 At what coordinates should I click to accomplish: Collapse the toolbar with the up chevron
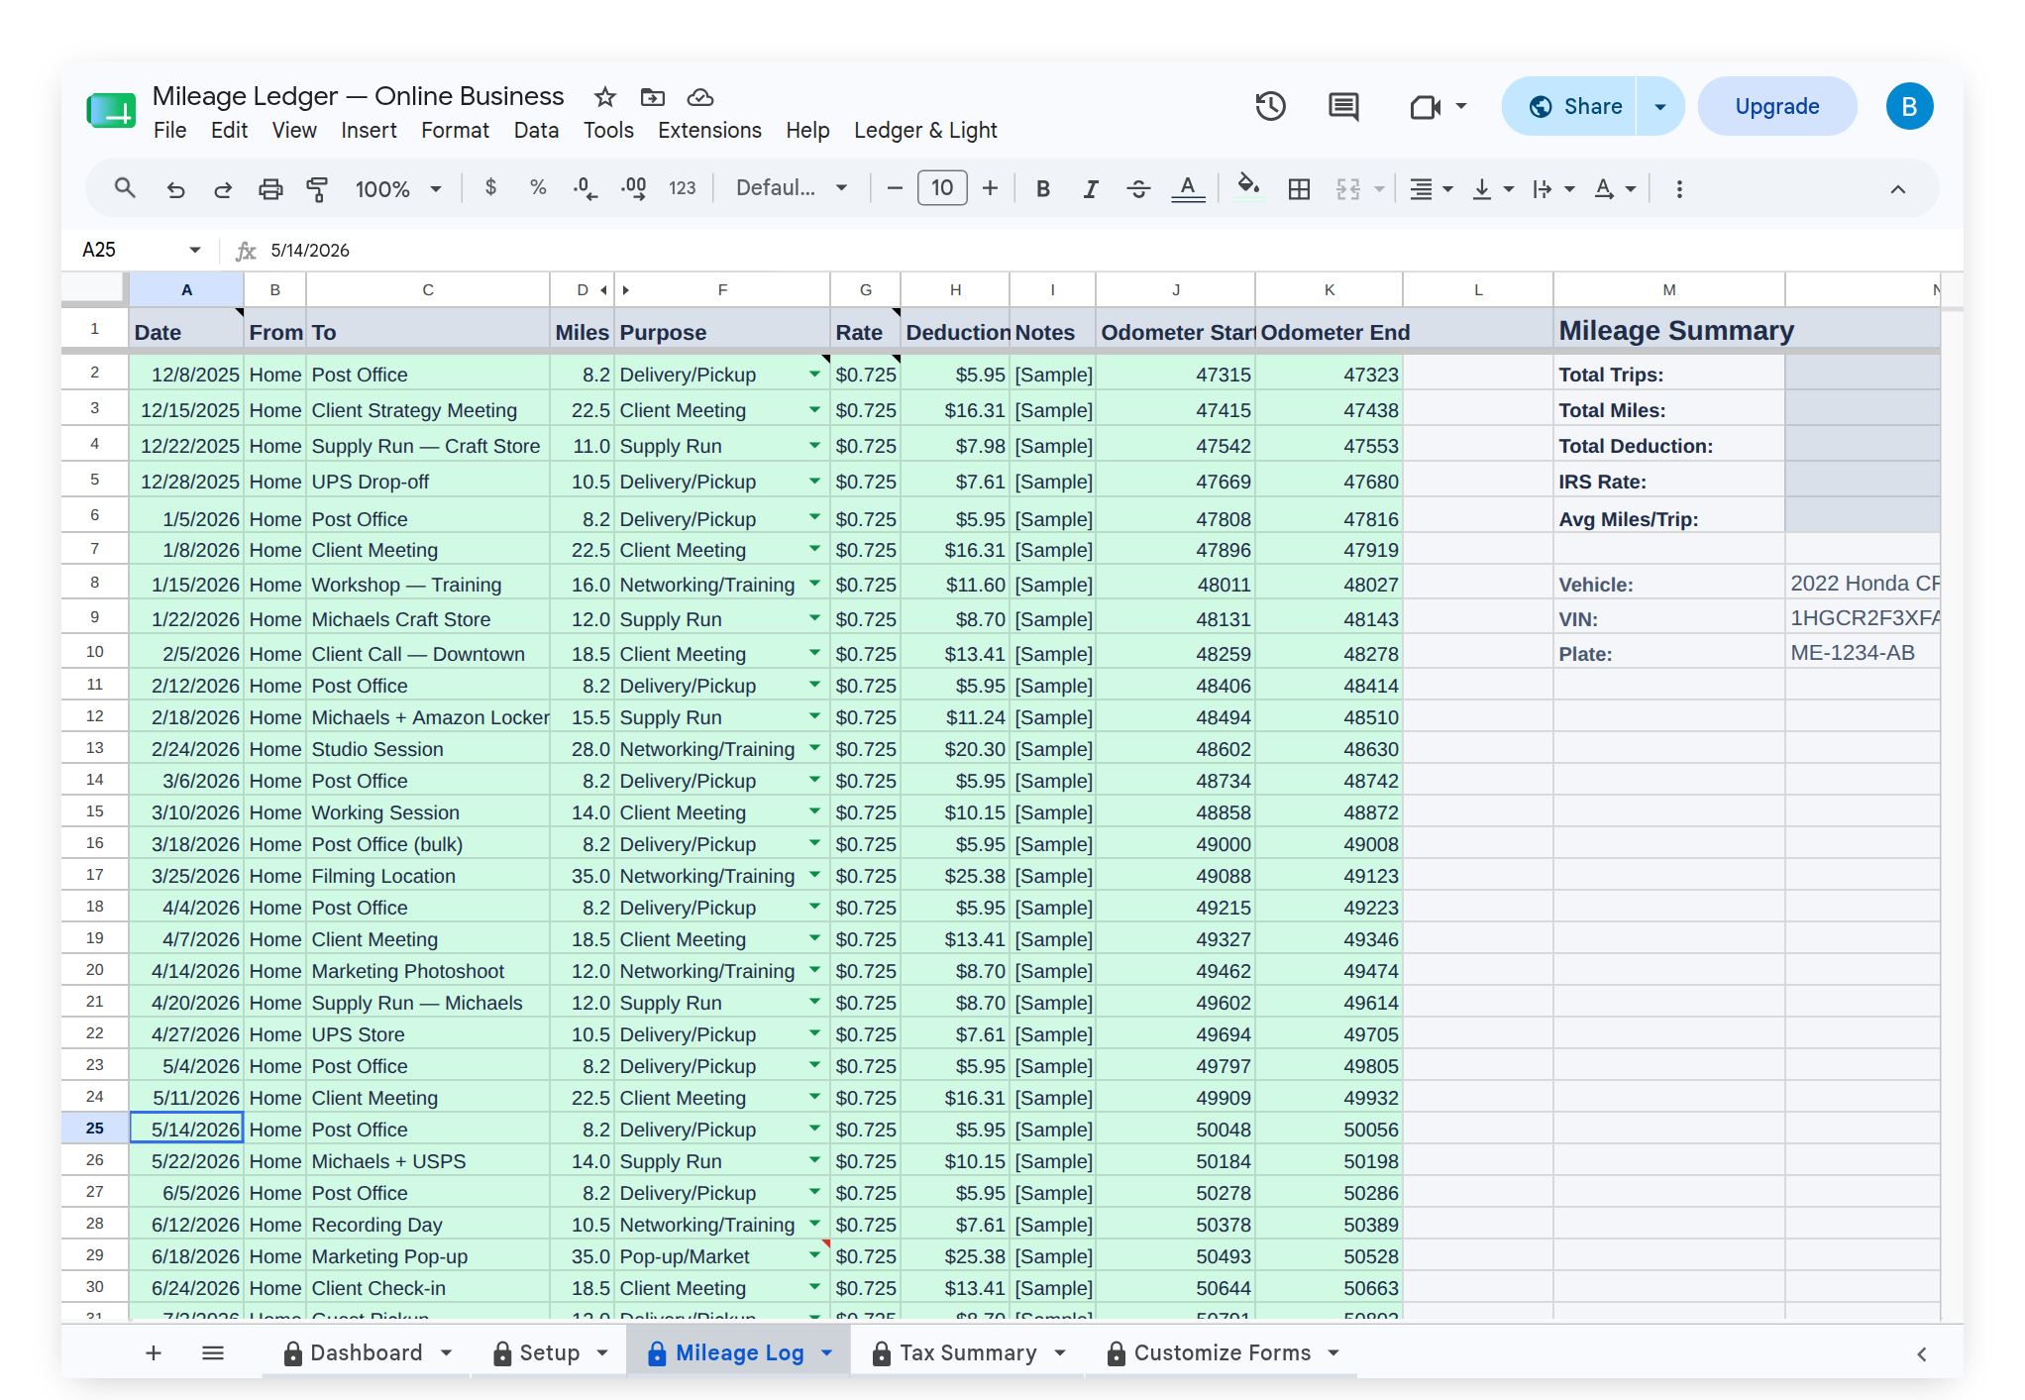(1898, 189)
